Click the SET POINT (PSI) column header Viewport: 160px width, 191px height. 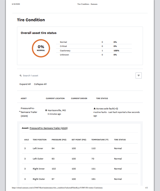[79, 140]
